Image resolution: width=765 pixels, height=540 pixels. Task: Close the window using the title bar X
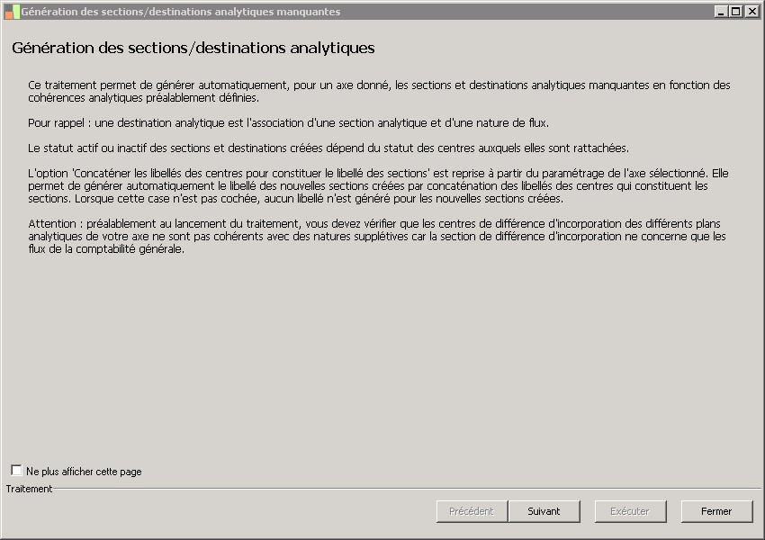[x=751, y=12]
